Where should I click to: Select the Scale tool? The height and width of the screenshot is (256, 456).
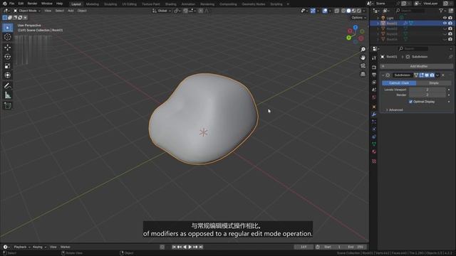[8, 66]
